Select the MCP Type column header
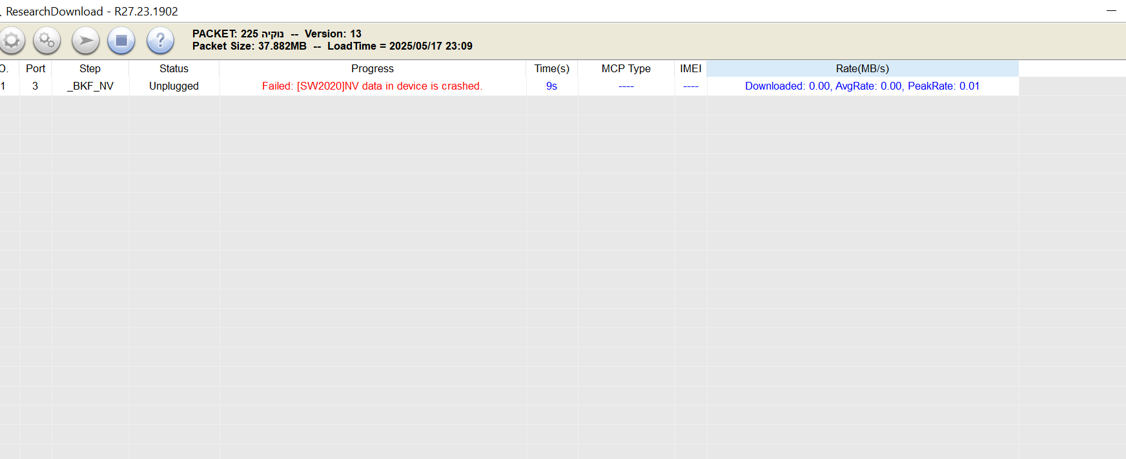This screenshot has width=1126, height=459. pyautogui.click(x=626, y=68)
